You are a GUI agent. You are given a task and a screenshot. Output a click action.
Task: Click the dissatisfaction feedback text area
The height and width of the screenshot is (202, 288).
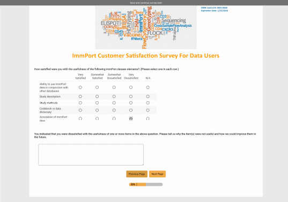(x=91, y=155)
